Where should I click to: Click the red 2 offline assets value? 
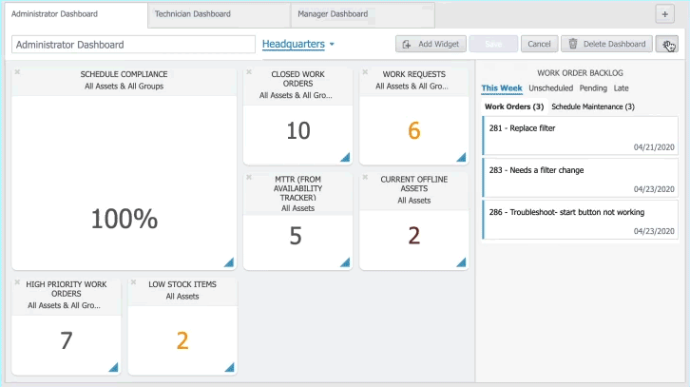pyautogui.click(x=414, y=236)
